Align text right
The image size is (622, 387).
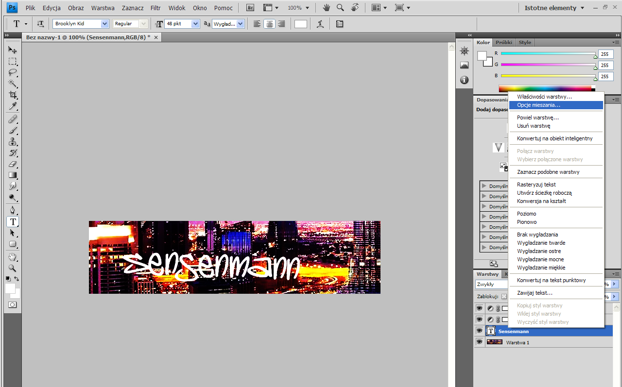[281, 24]
